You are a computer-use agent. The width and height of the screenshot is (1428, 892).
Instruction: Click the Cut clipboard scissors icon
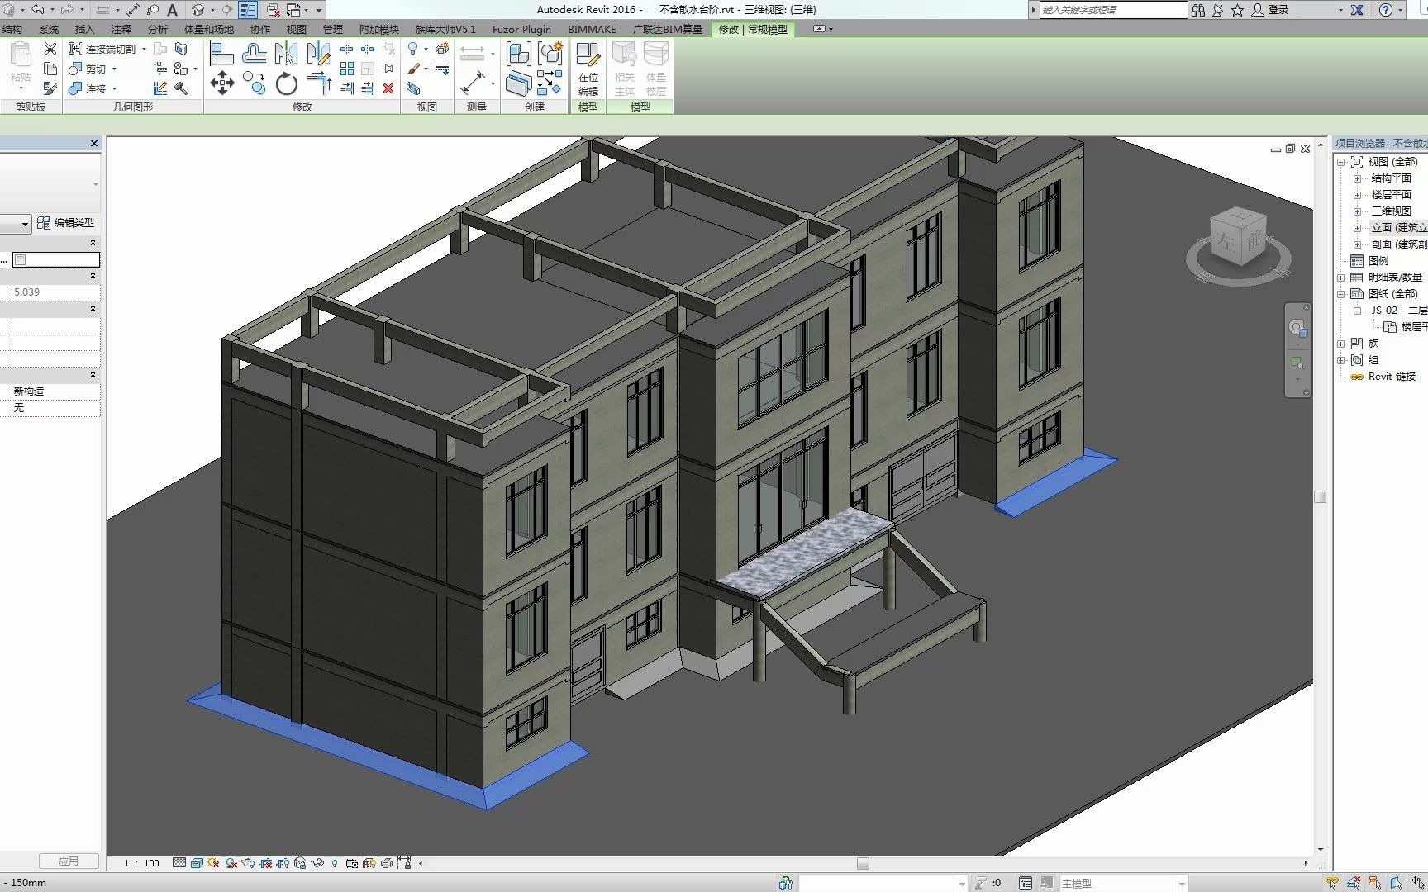pyautogui.click(x=50, y=49)
